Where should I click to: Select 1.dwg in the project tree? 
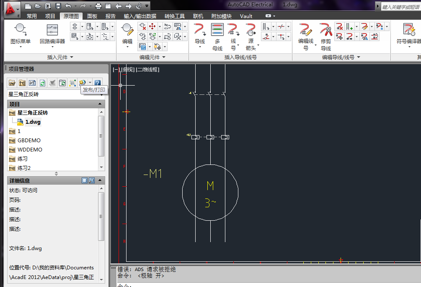[33, 122]
